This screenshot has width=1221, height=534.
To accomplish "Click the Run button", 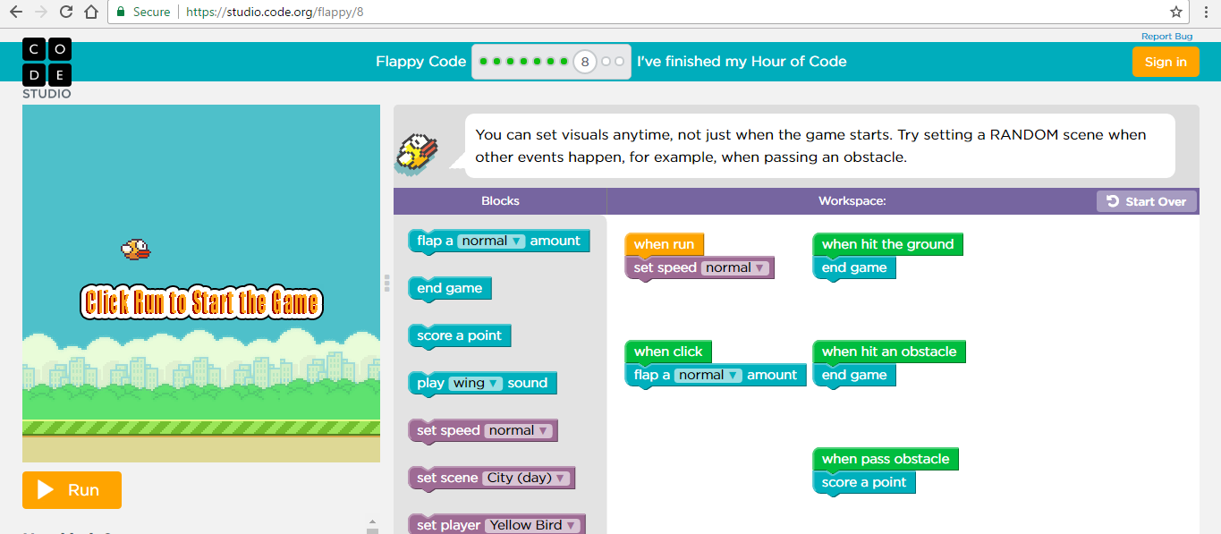I will (x=72, y=490).
